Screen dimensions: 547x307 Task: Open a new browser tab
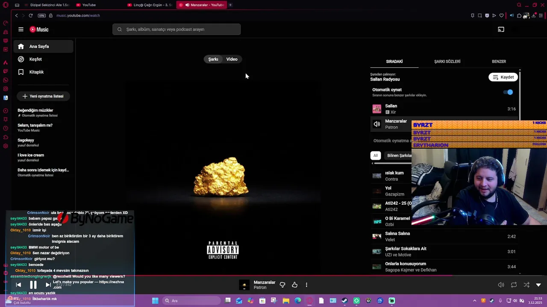pyautogui.click(x=230, y=5)
